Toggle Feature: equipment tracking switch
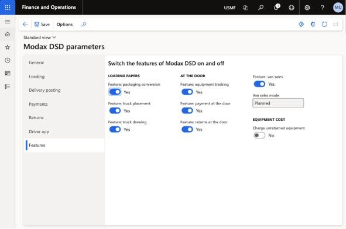The height and width of the screenshot is (229, 346). 187,92
